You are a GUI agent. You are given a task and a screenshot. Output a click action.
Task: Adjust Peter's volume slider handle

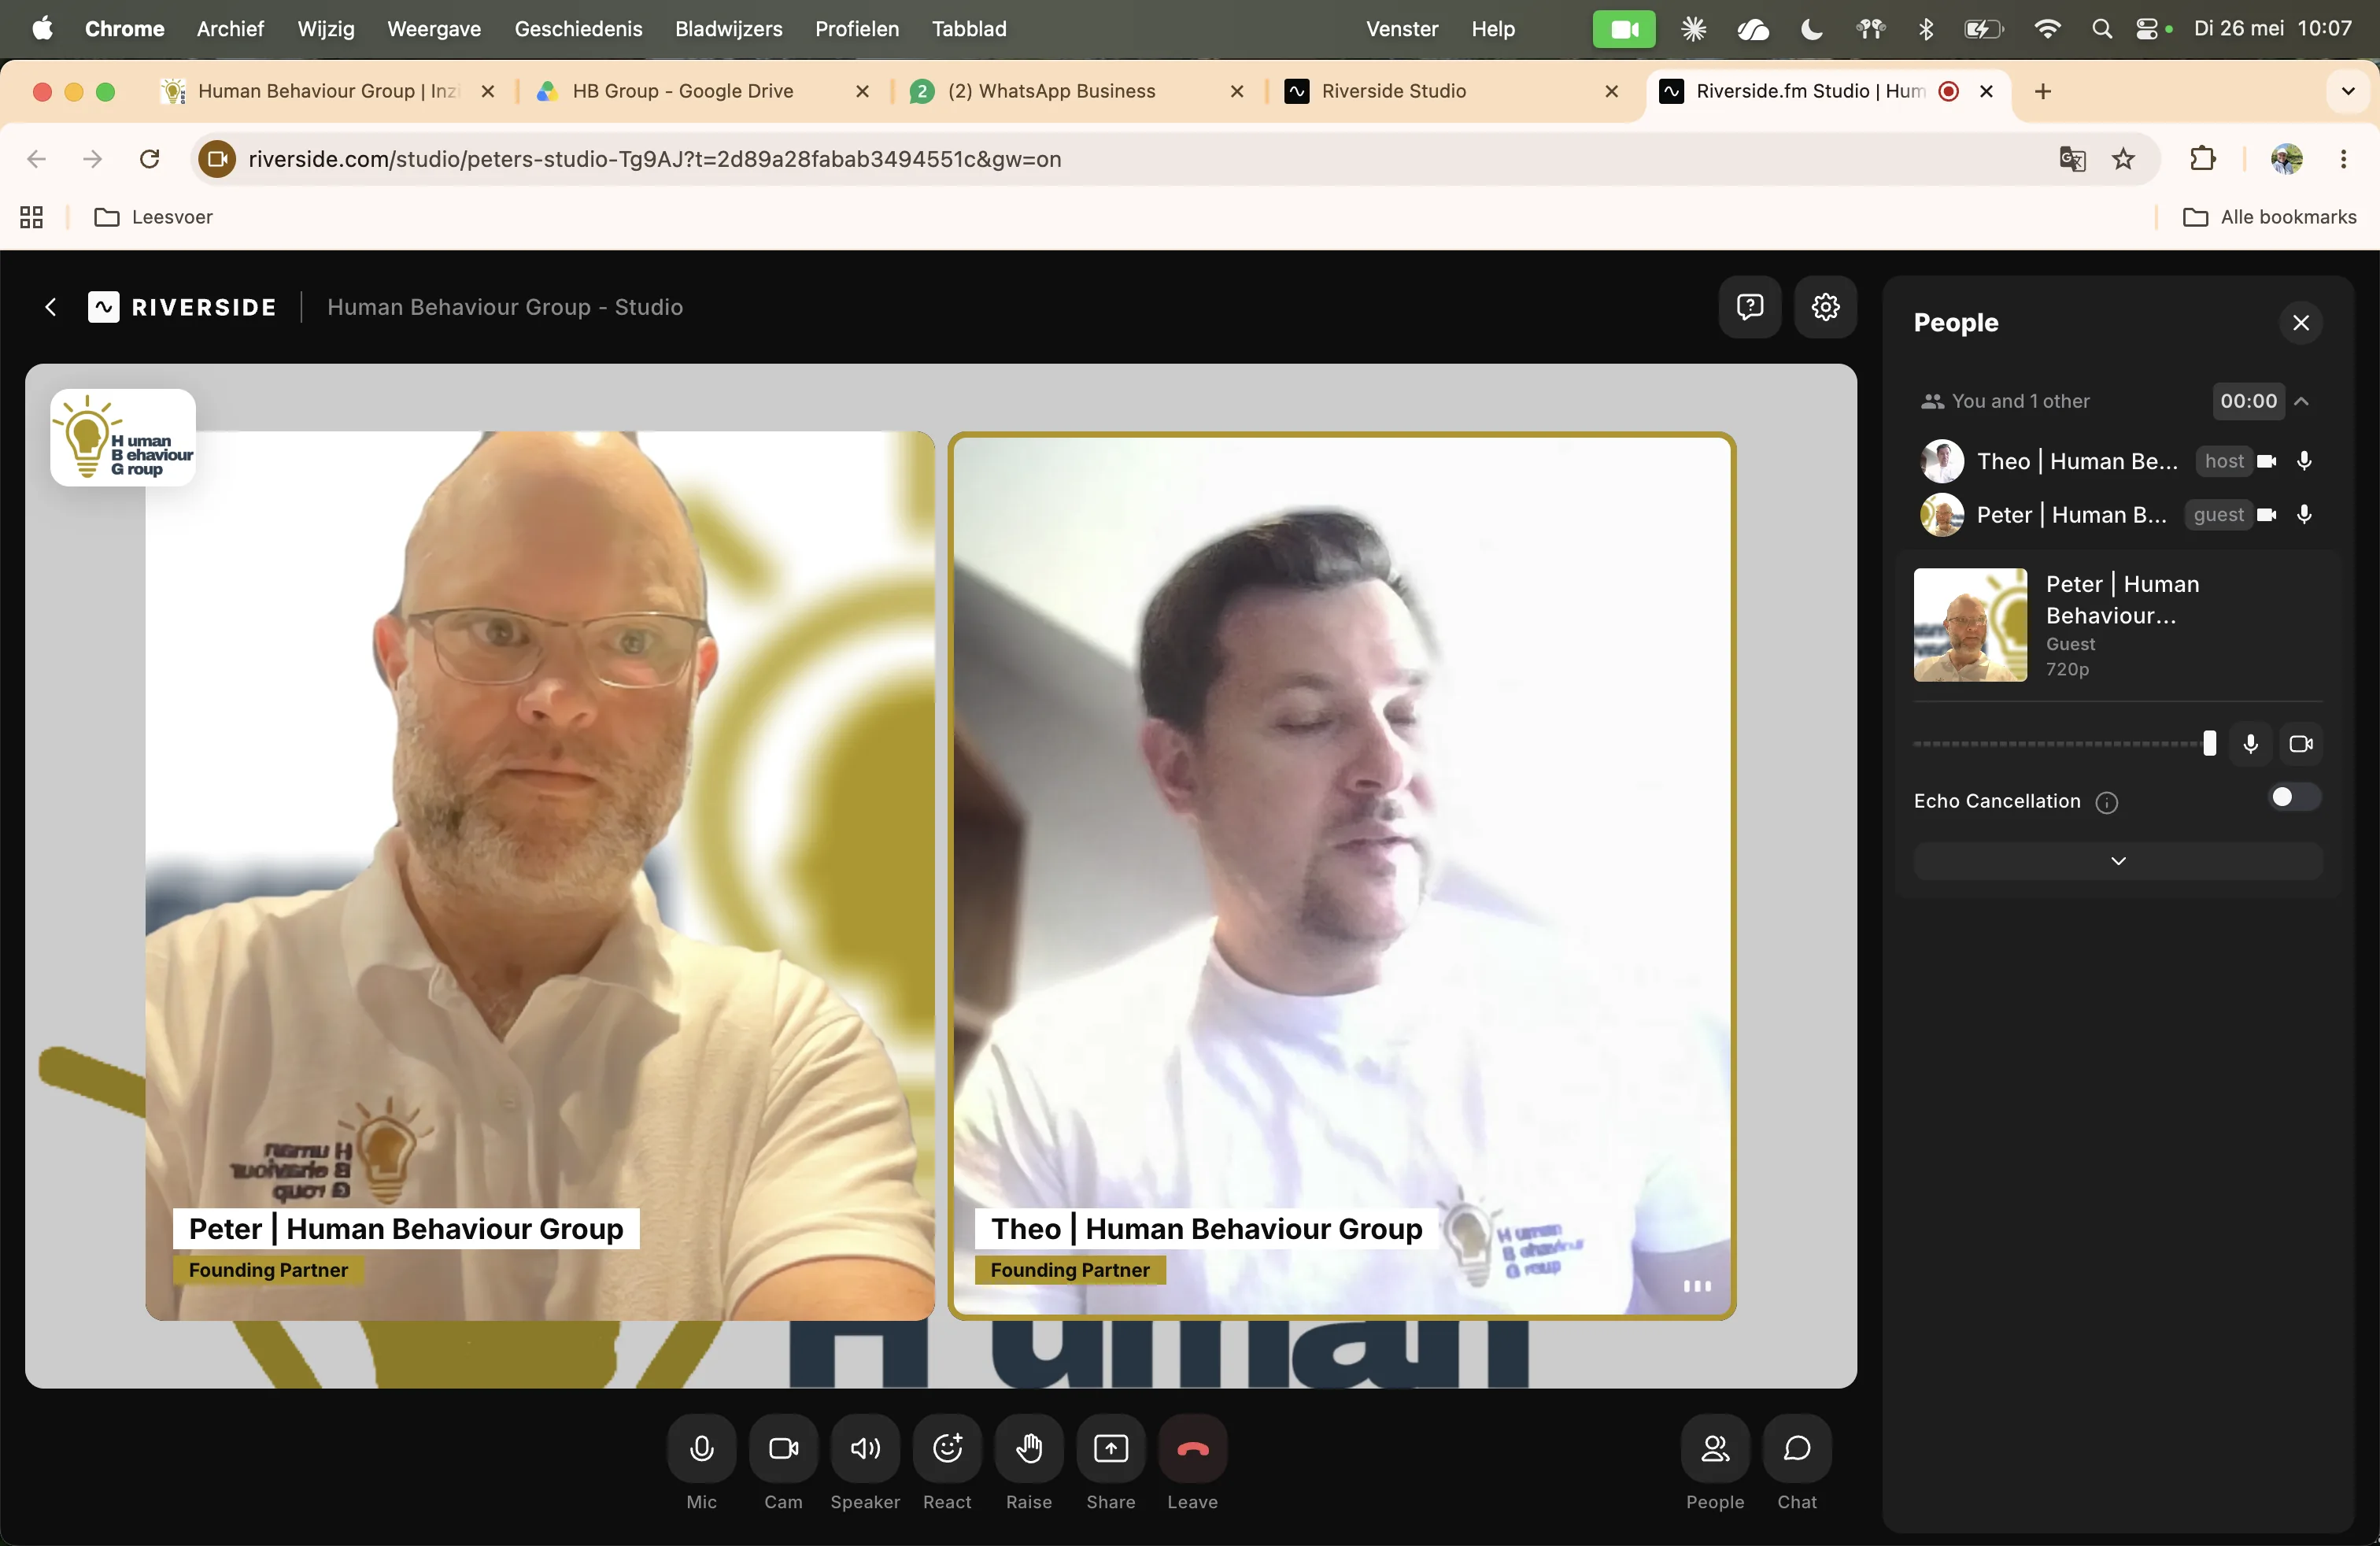[2210, 743]
